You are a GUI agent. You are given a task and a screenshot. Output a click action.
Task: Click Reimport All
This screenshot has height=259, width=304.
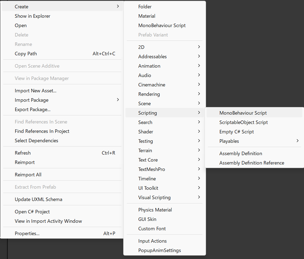(x=28, y=175)
